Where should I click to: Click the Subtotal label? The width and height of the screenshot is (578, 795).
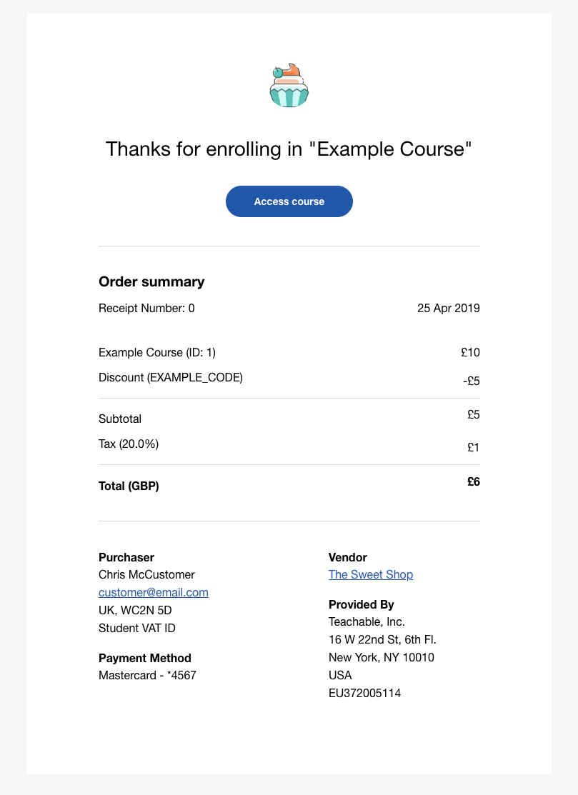120,419
